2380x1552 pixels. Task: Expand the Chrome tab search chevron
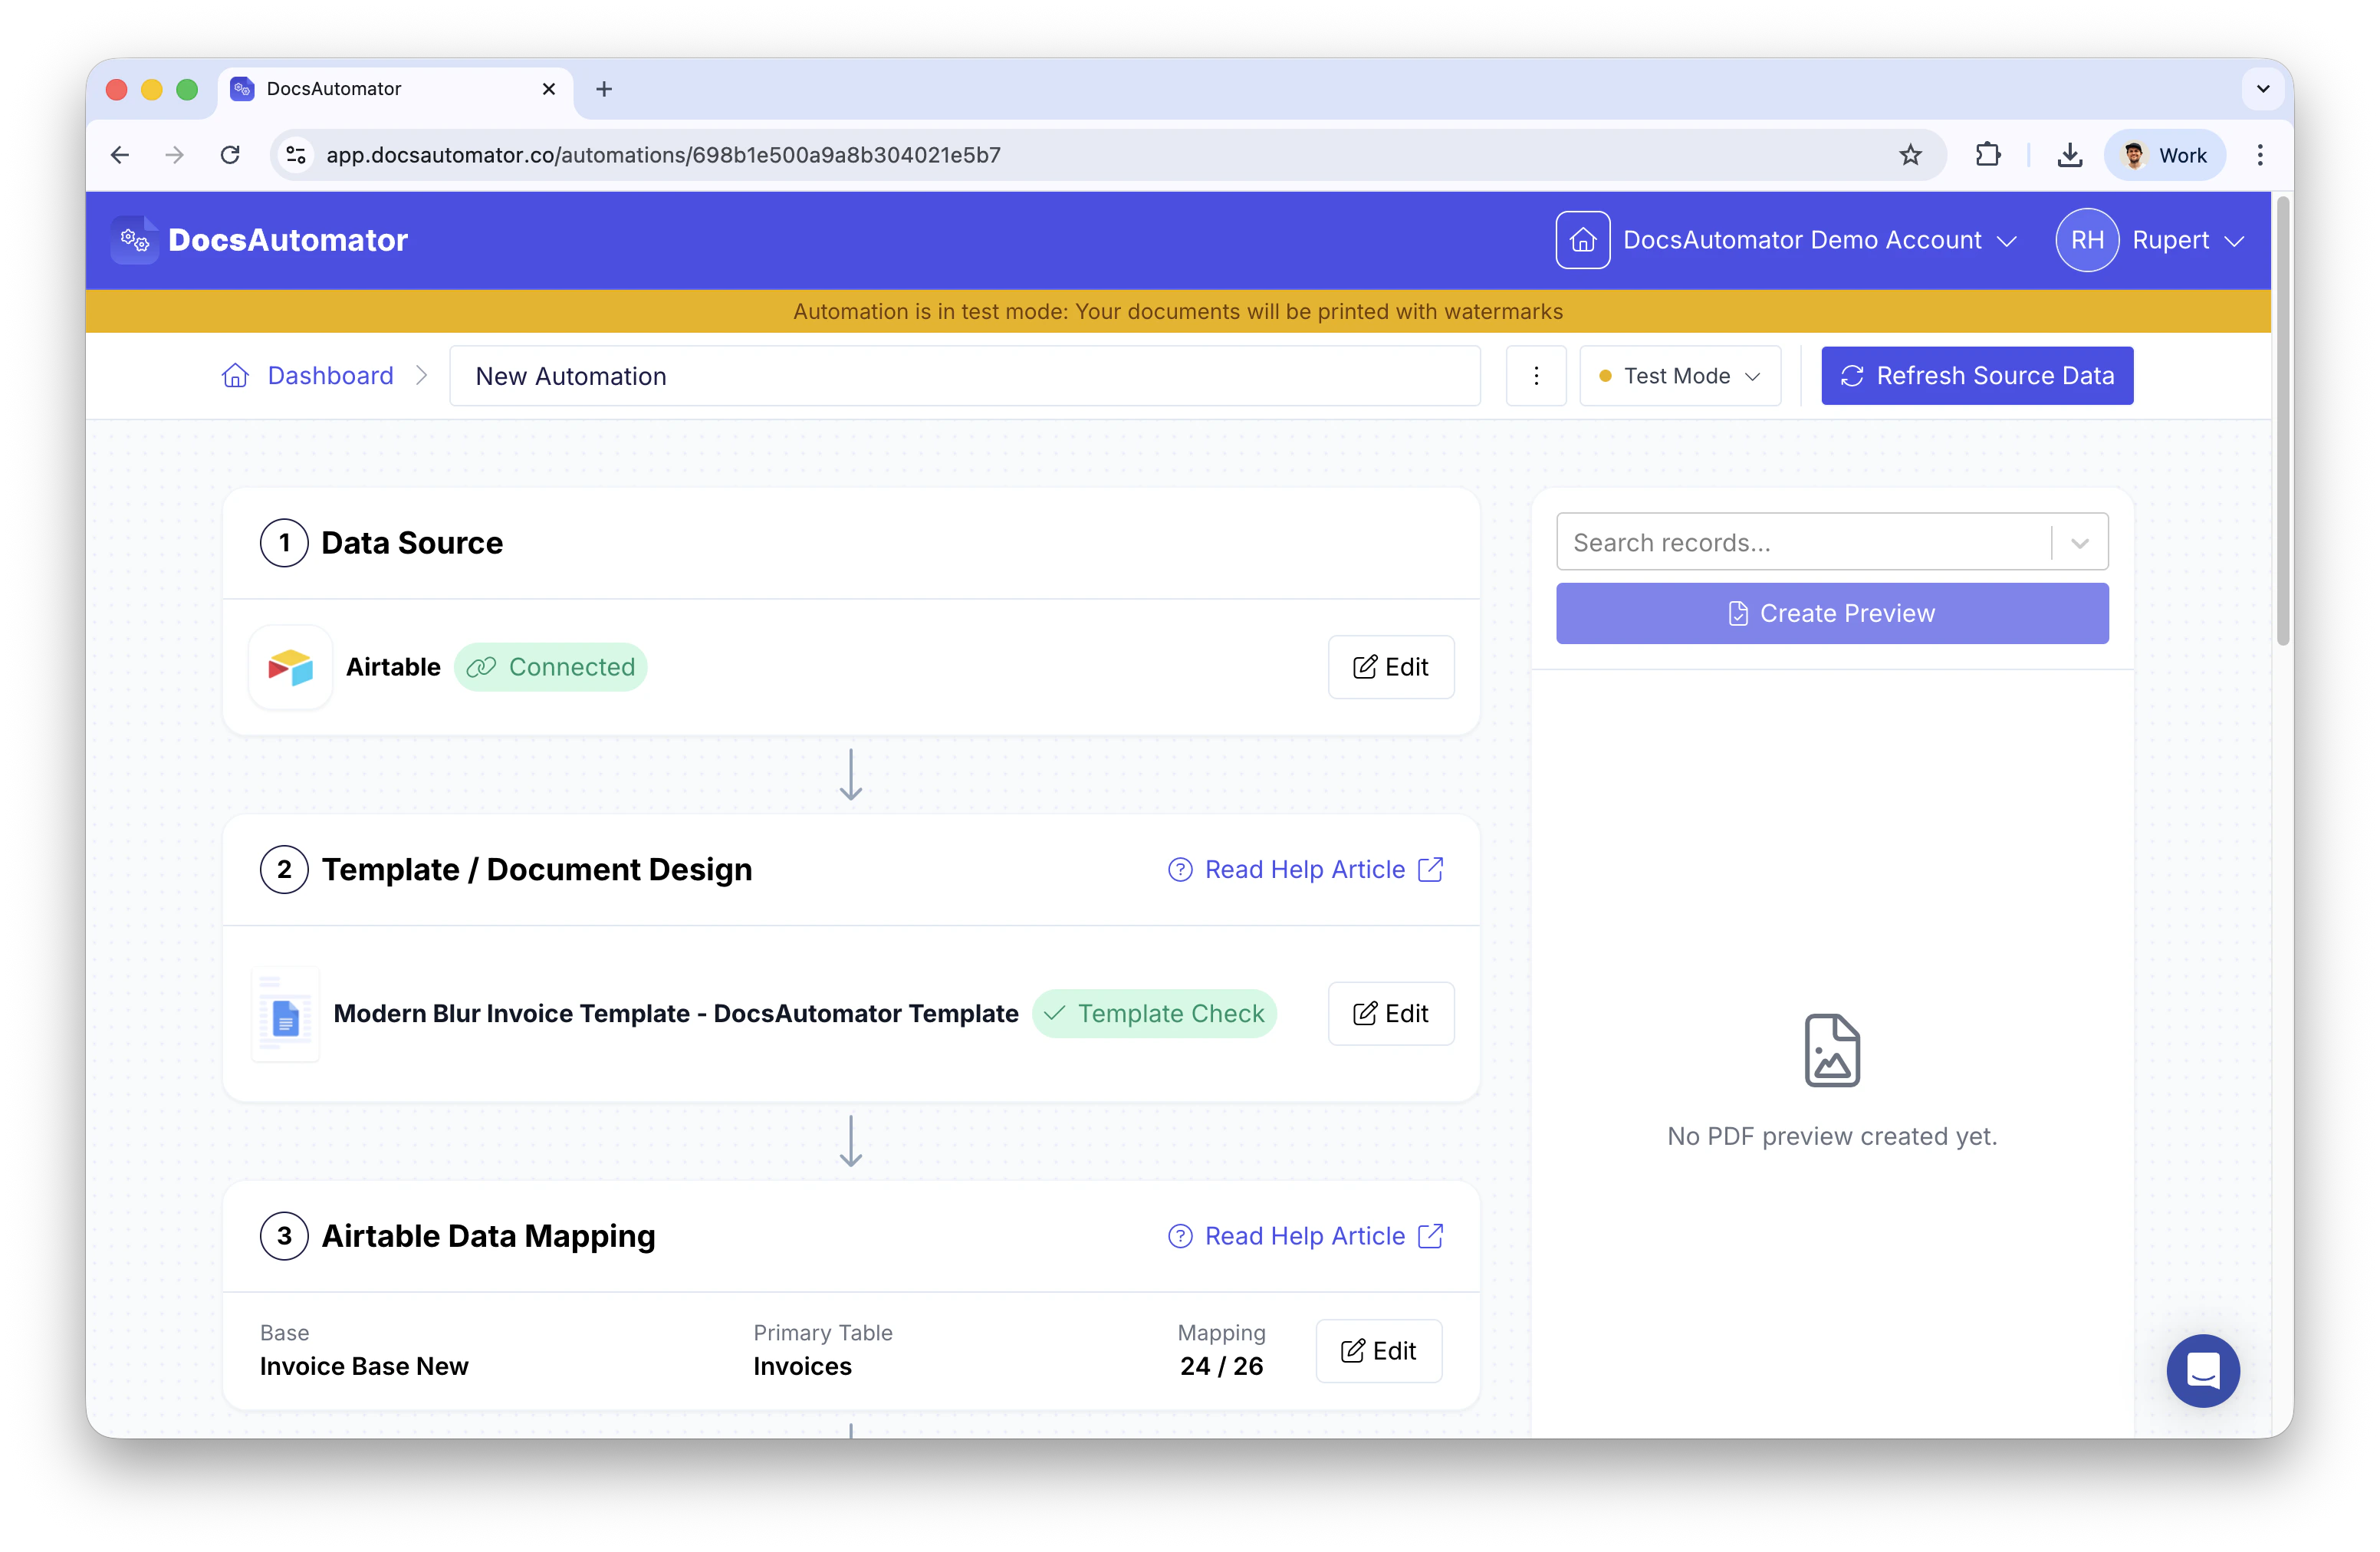click(x=2263, y=89)
